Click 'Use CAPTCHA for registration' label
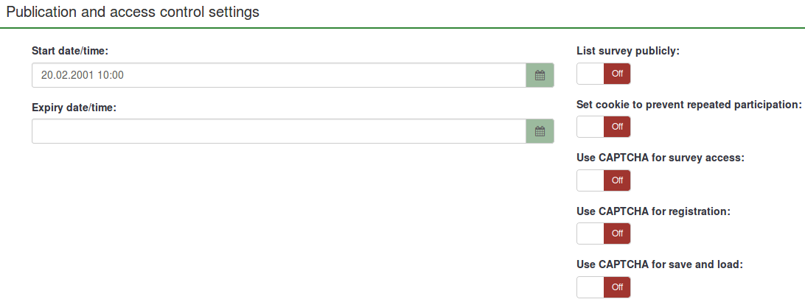805x302 pixels. tap(653, 211)
